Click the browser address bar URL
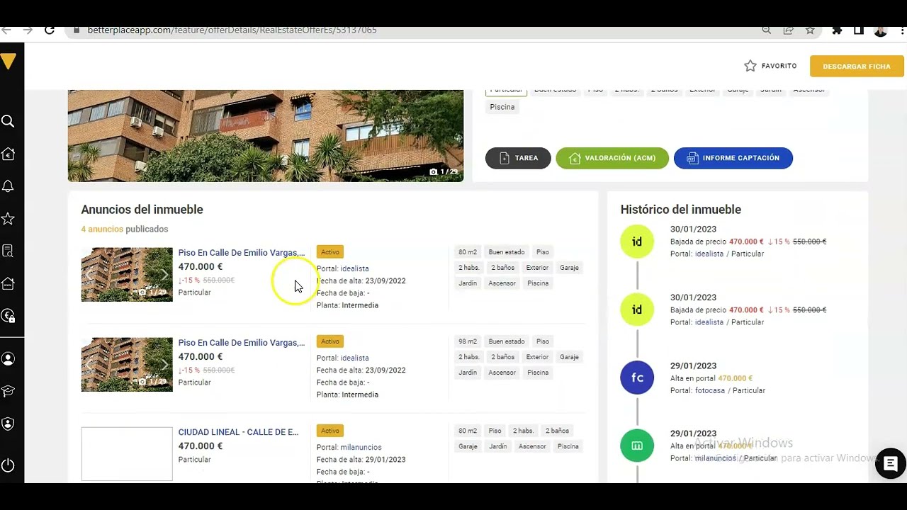 tap(232, 30)
